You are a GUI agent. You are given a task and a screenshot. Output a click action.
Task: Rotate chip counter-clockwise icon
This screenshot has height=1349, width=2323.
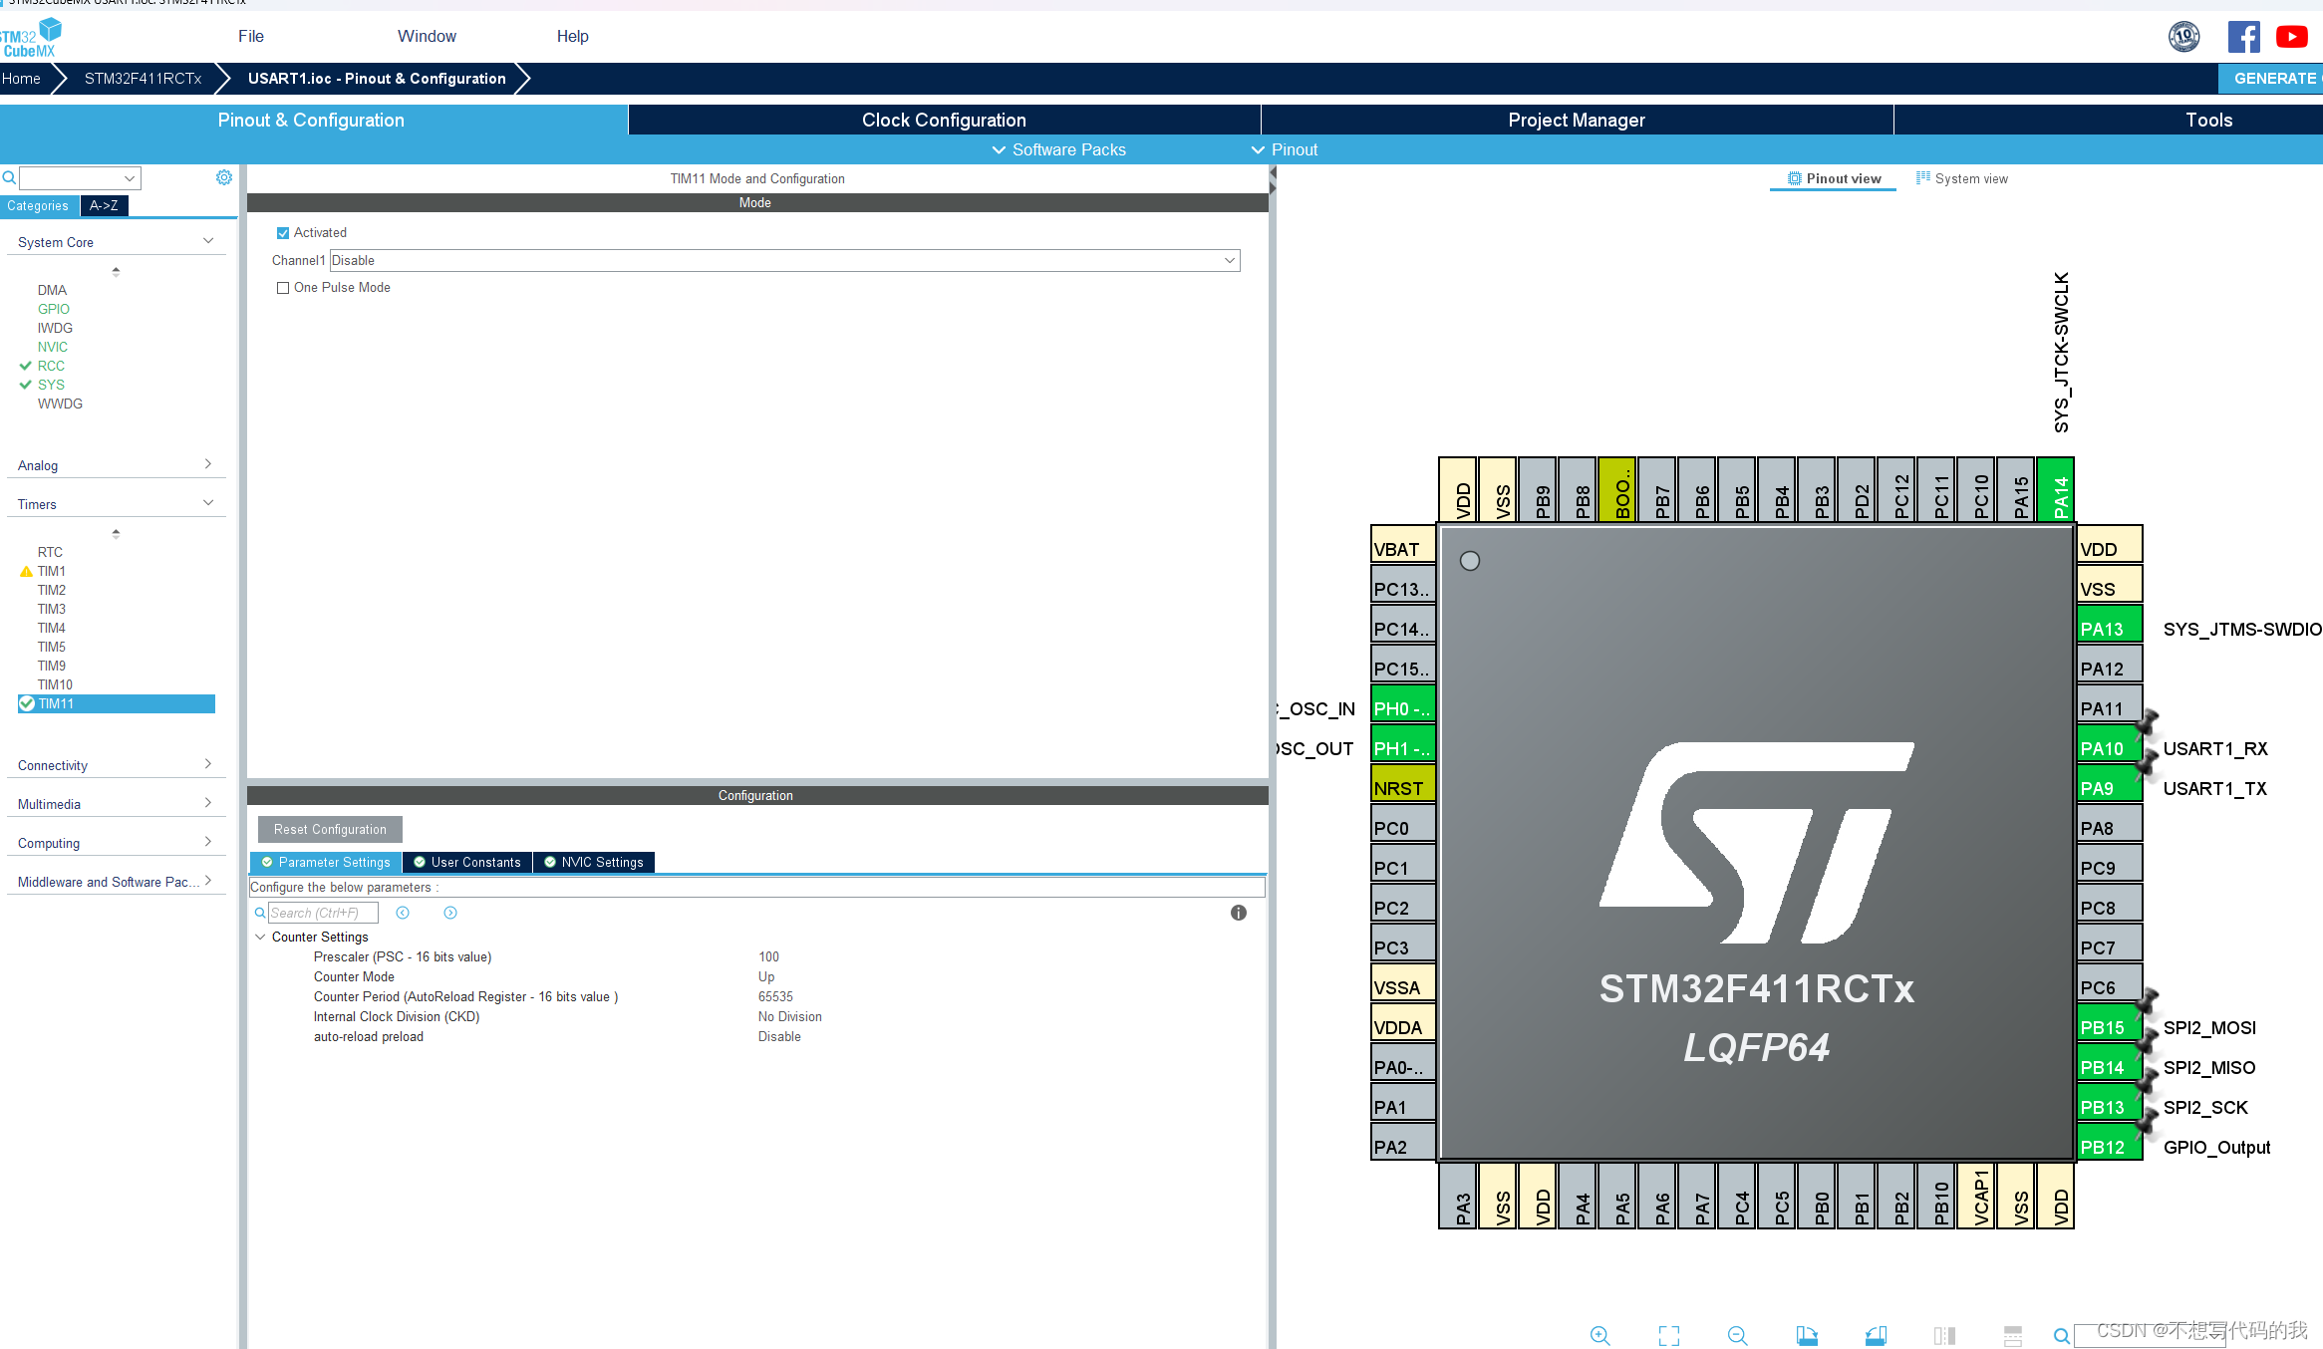click(1876, 1336)
